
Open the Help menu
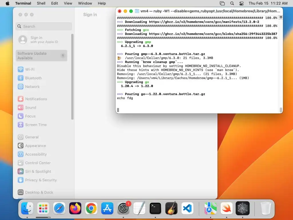pos(102,3)
